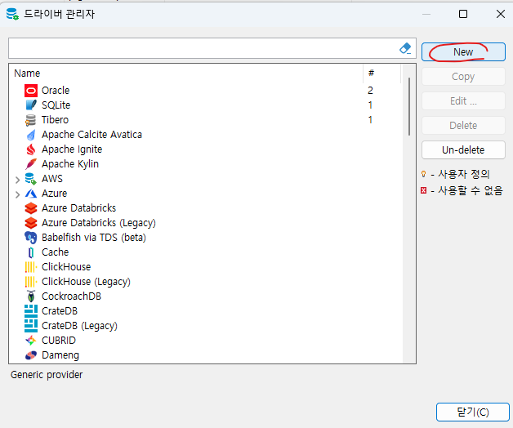Click the 닫기(C) close button
The width and height of the screenshot is (513, 428).
coord(473,412)
